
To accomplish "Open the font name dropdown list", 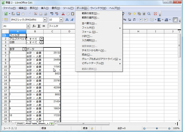I will point(45,20).
